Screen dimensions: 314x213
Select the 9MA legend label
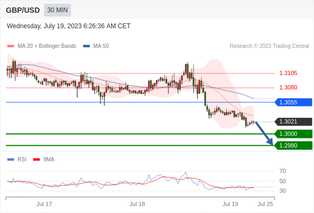[49, 160]
